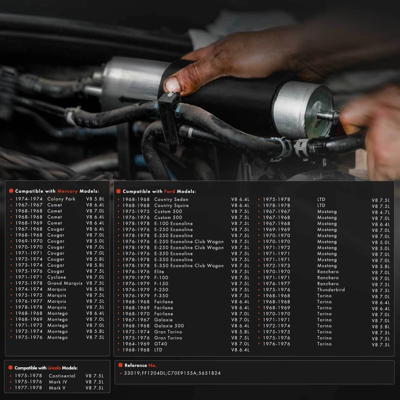Screen dimensions: 400x400
Task: Click the red bullet before Lincoln Continental row
Action: (11, 376)
